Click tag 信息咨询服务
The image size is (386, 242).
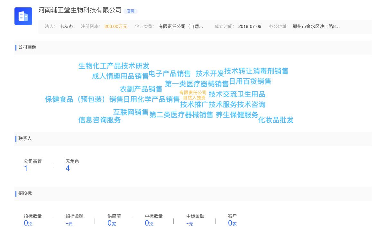[100, 120]
